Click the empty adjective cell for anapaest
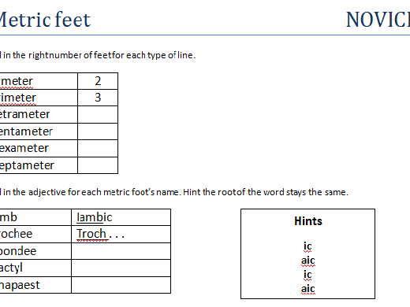The height and width of the screenshot is (307, 410). tap(121, 285)
